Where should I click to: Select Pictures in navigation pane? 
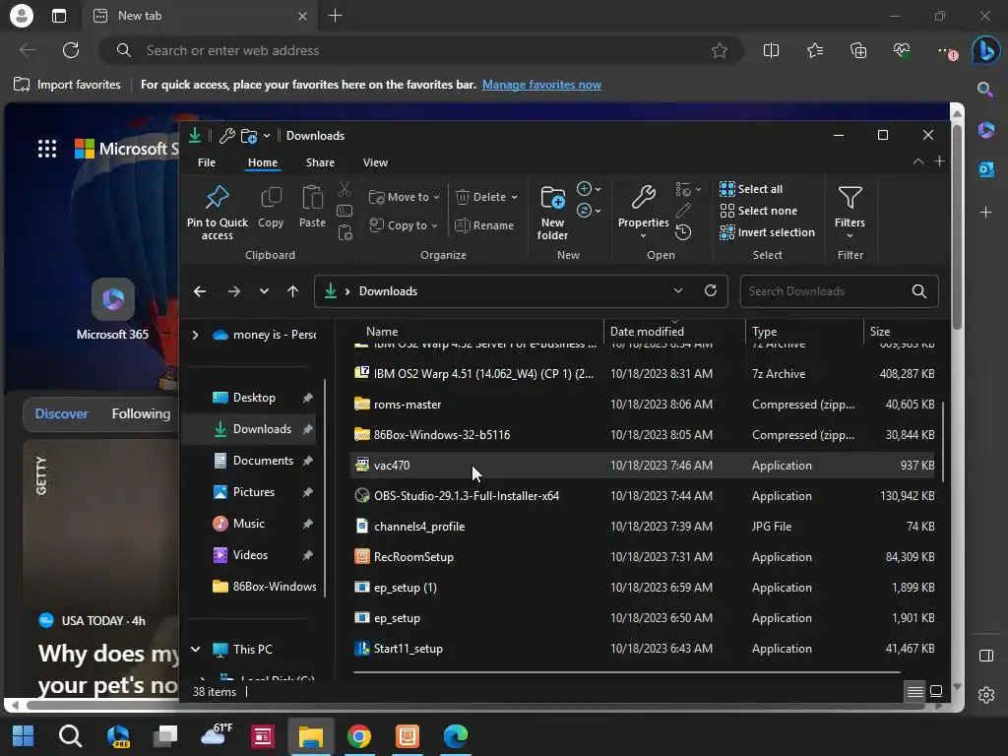(253, 492)
